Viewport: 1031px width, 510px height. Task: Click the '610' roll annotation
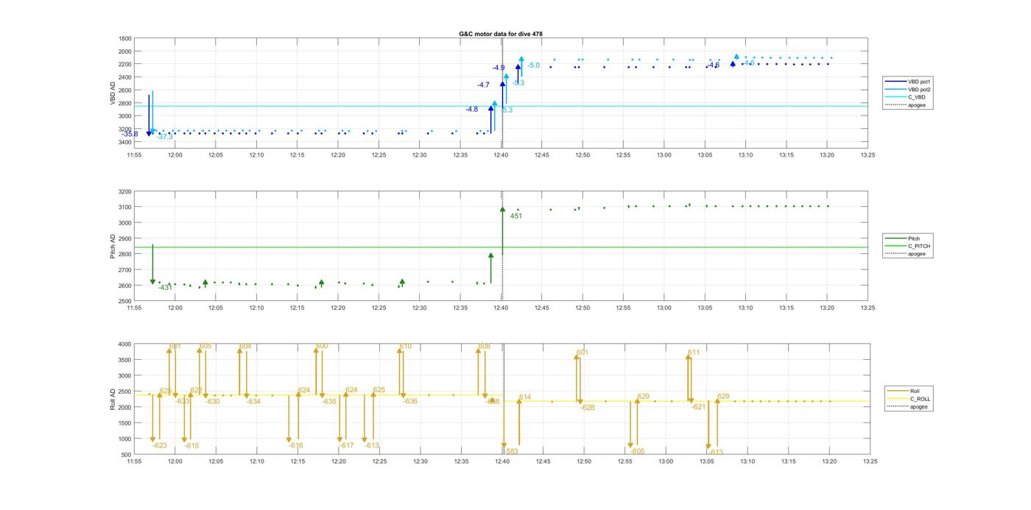pyautogui.click(x=406, y=346)
